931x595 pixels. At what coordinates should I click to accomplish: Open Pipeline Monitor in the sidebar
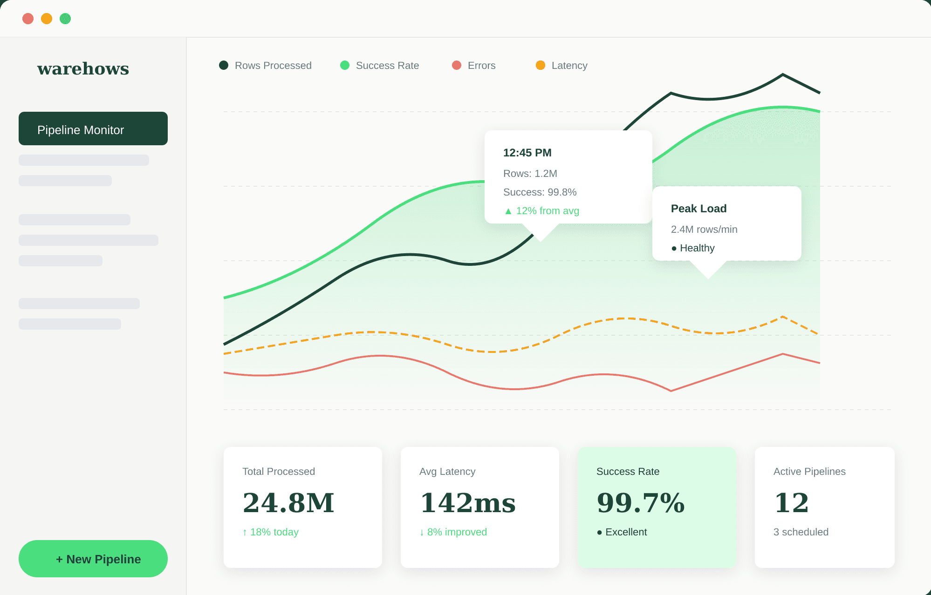[x=93, y=128]
